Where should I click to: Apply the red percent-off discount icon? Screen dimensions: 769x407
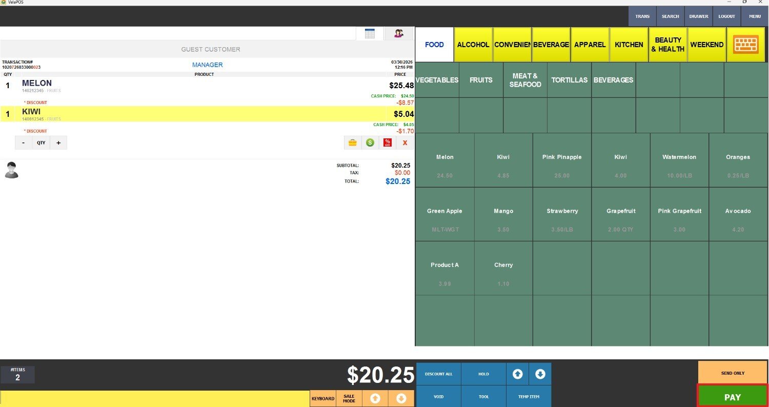[388, 143]
